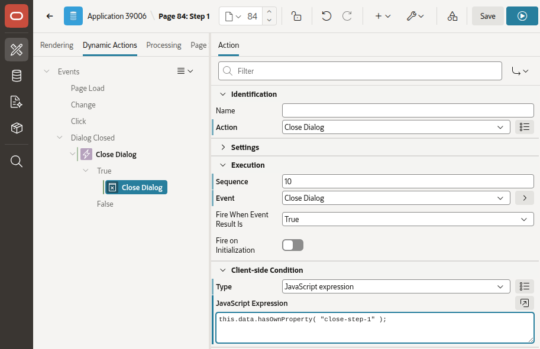
Task: Switch to the Rendering tab
Action: pyautogui.click(x=57, y=45)
